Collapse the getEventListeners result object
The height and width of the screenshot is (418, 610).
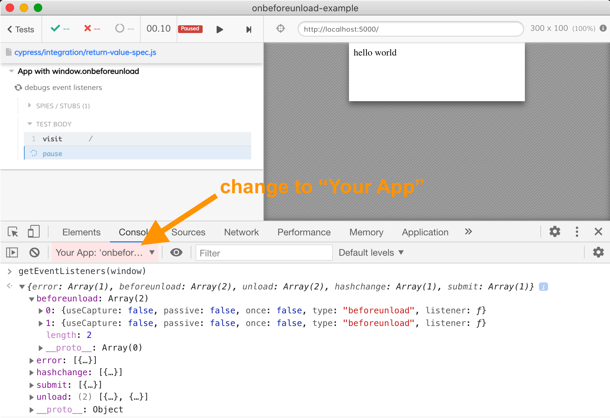(22, 287)
